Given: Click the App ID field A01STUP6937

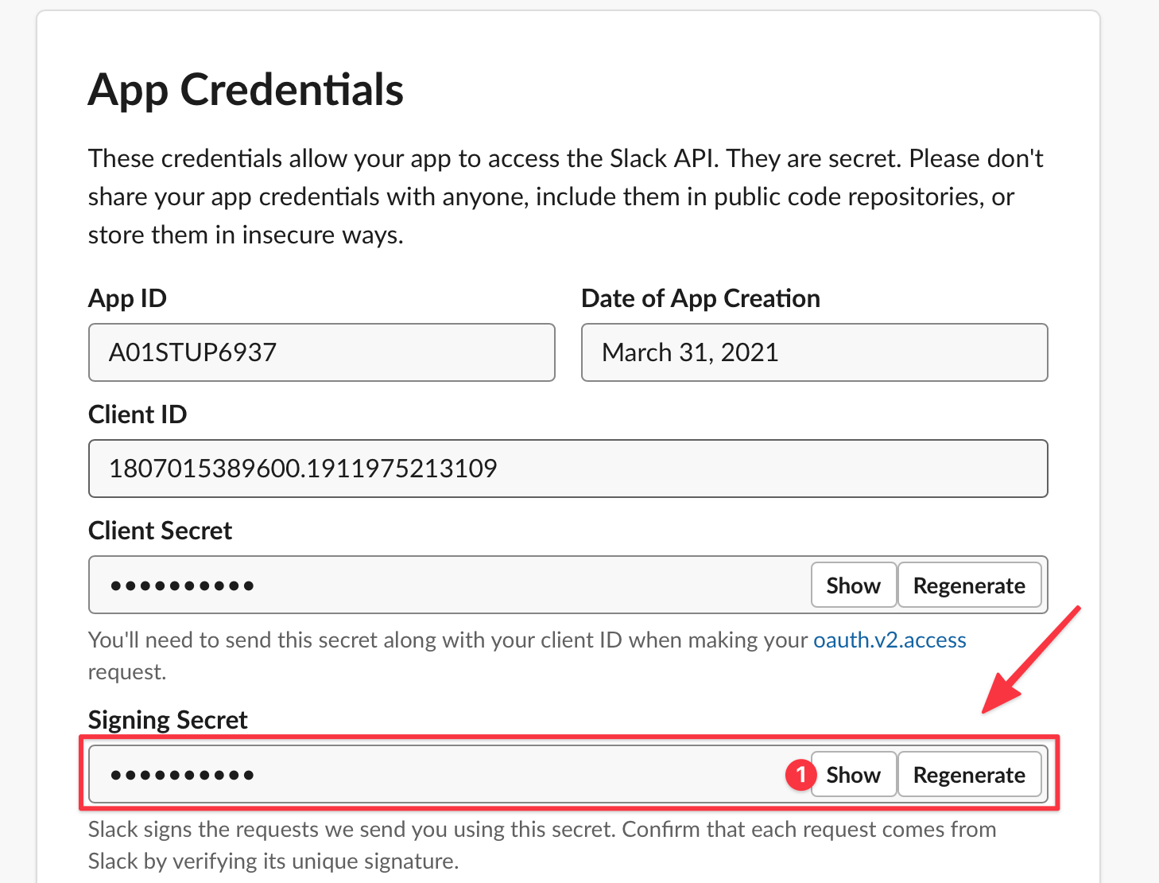Looking at the screenshot, I should click(x=321, y=352).
